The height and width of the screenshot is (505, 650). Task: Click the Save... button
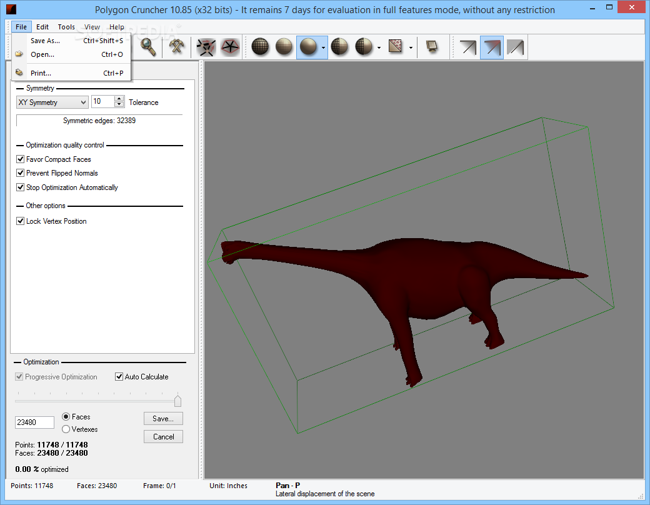pyautogui.click(x=163, y=418)
